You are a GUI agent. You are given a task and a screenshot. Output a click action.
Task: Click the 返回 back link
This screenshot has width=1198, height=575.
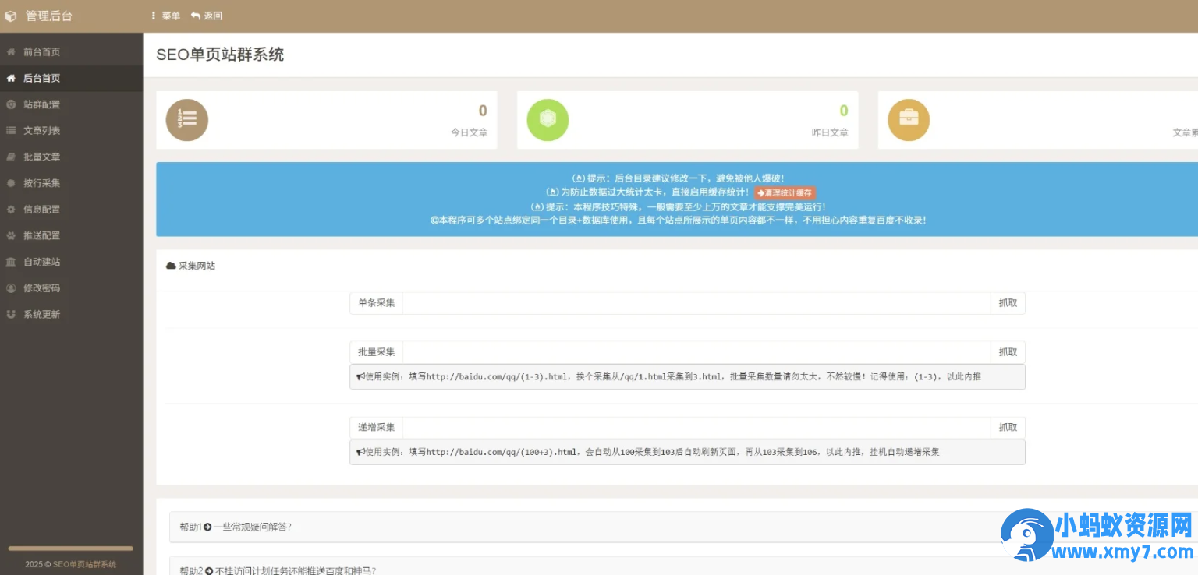coord(207,16)
